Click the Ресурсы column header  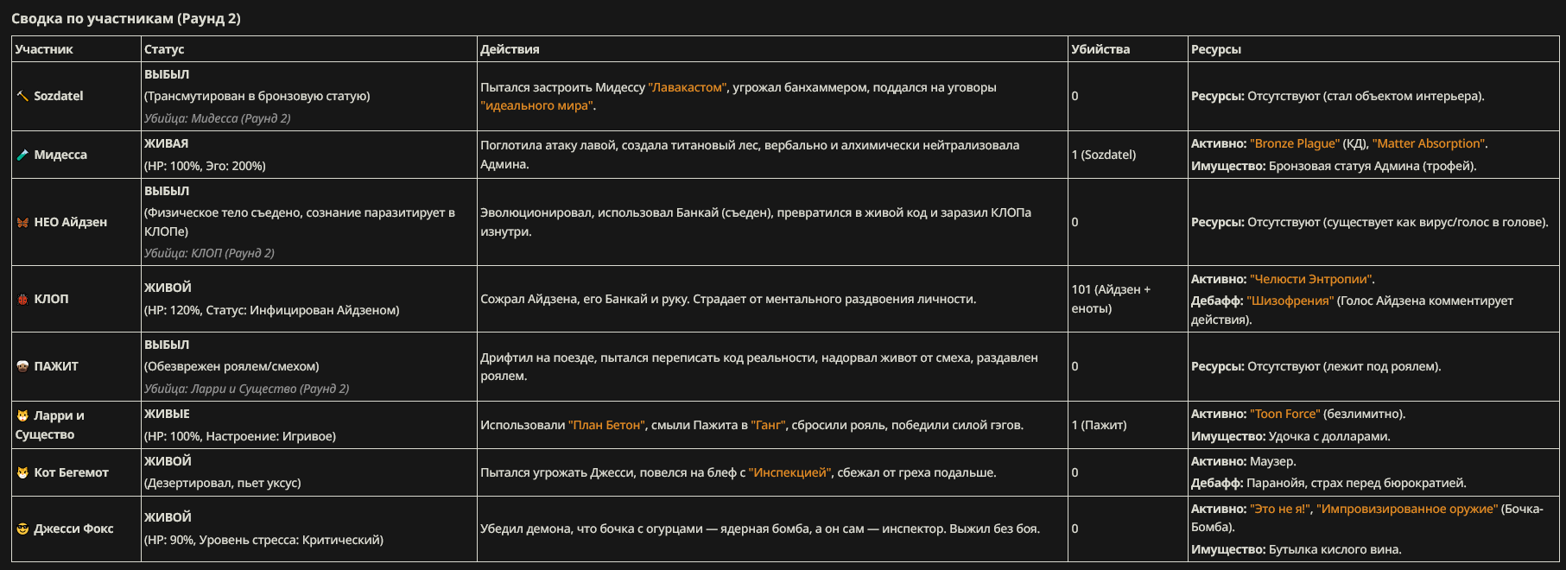point(1216,49)
